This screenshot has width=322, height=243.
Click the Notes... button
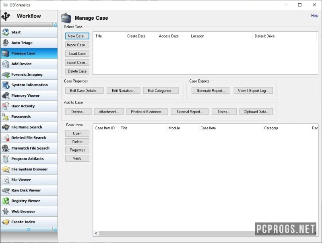[x=224, y=112]
